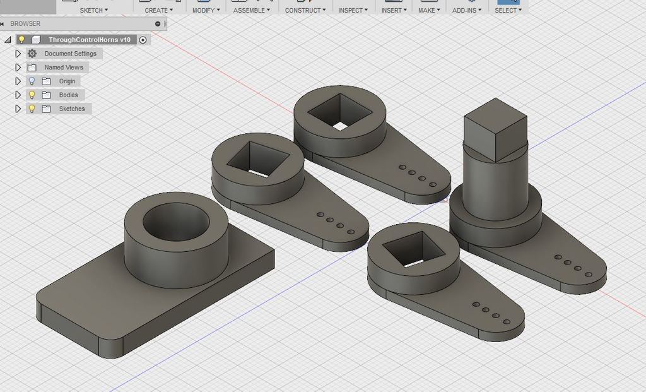Screen dimensions: 646x392
Task: Collapse the ThroughControlHorns v10 root node
Action: 8,40
